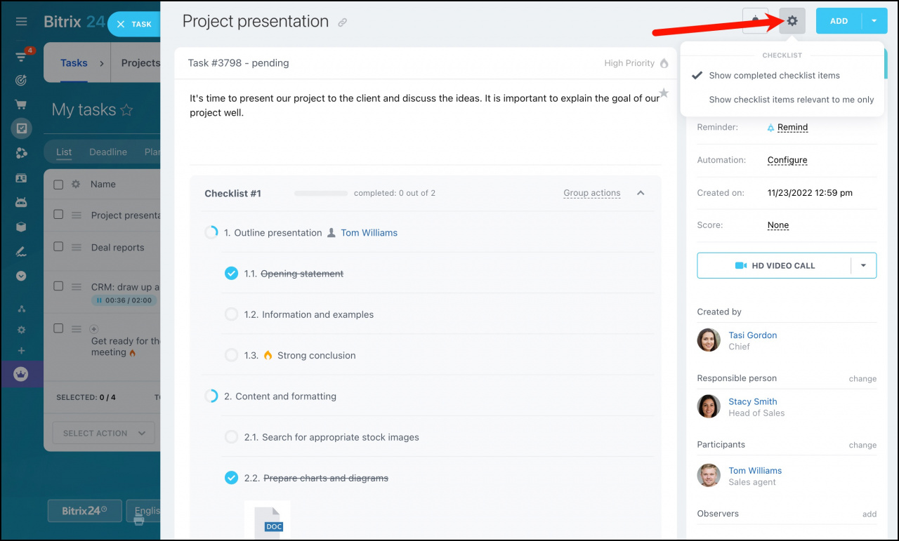
Task: Open list settings gear beside Name column
Action: coord(76,185)
